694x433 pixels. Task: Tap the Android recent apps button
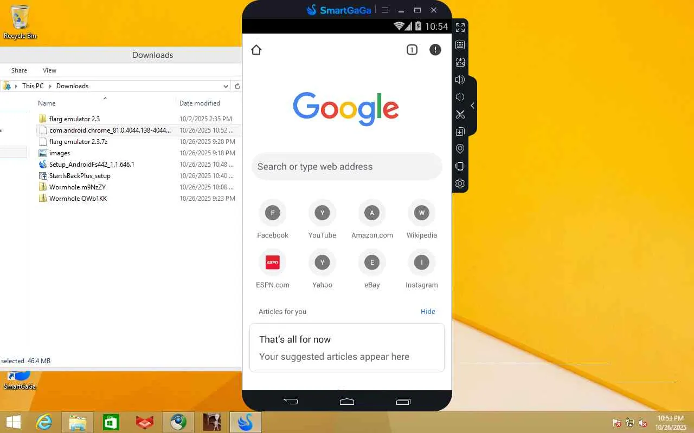click(x=403, y=402)
